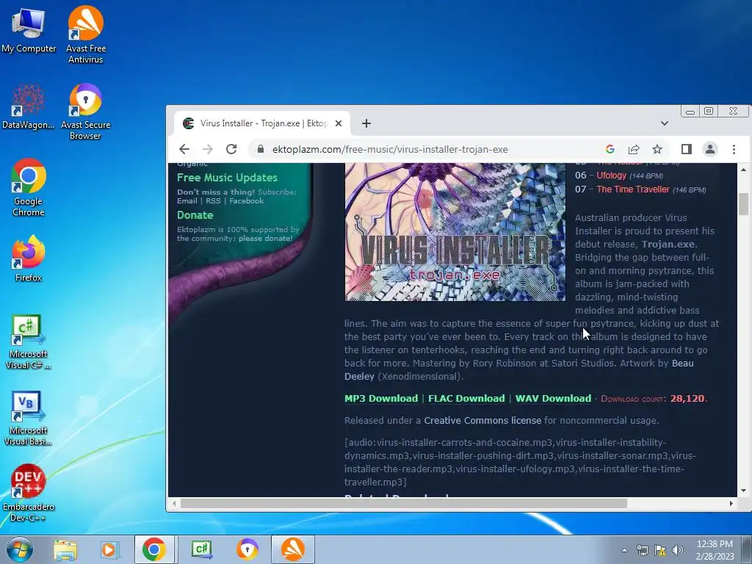Image resolution: width=752 pixels, height=564 pixels.
Task: Show hidden system tray icons arrow
Action: tap(624, 550)
